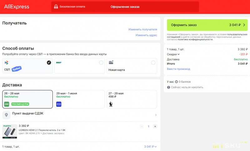Viewport: 250px width, 151px height.
Task: Increase item quantity with the plus button
Action: pos(155,126)
